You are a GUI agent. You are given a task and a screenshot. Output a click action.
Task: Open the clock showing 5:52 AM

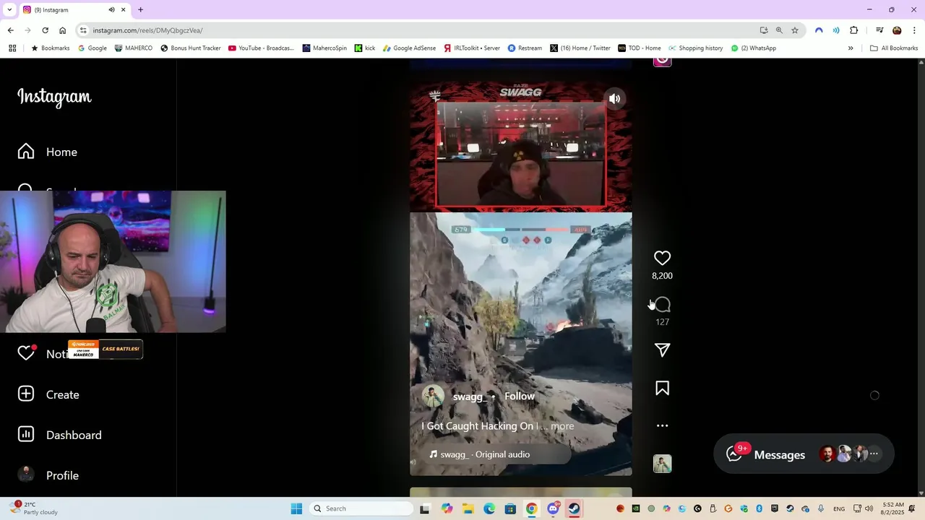(x=892, y=508)
